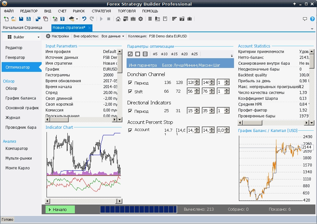Apply the ±5 range button
This screenshot has height=224, width=317.
tap(155, 54)
